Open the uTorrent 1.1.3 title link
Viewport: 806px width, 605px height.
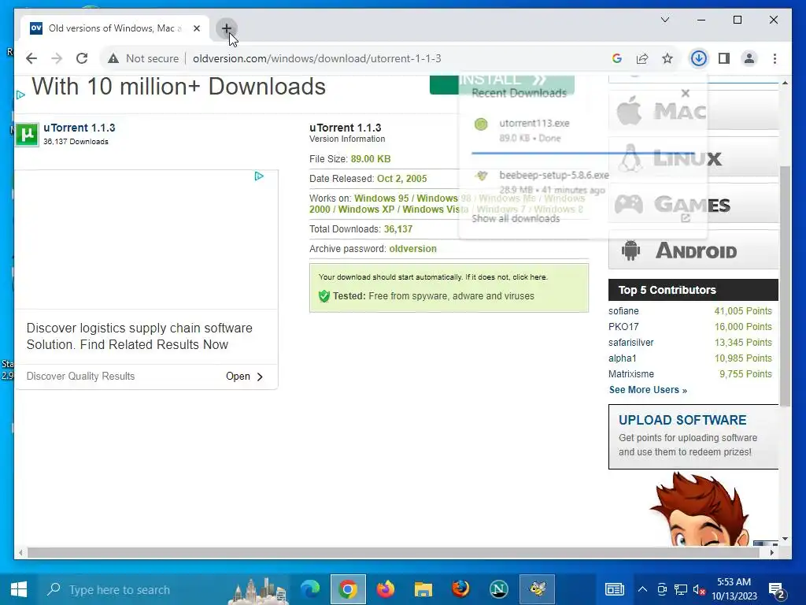pyautogui.click(x=79, y=128)
